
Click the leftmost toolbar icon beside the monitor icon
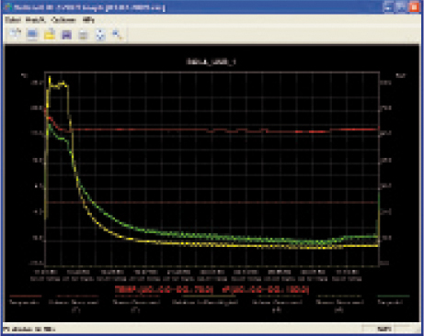click(x=15, y=34)
